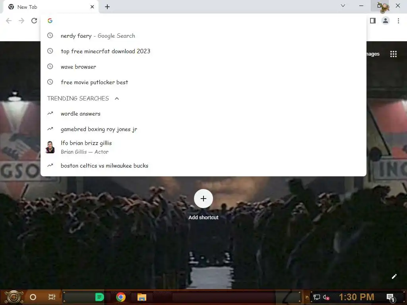Open a new tab with plus button
The height and width of the screenshot is (305, 407).
[107, 7]
